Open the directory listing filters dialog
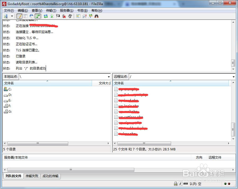Viewport: 238px width, 189px height. 78,16
